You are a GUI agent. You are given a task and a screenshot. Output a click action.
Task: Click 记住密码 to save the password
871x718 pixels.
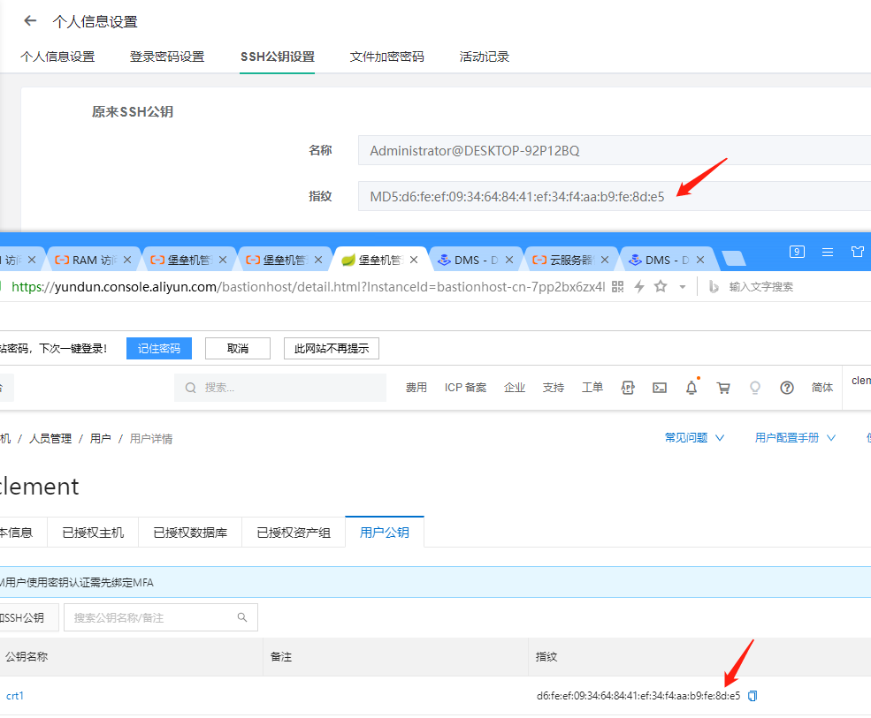[158, 348]
